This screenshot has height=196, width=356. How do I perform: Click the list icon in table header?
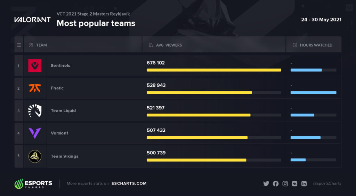click(19, 45)
